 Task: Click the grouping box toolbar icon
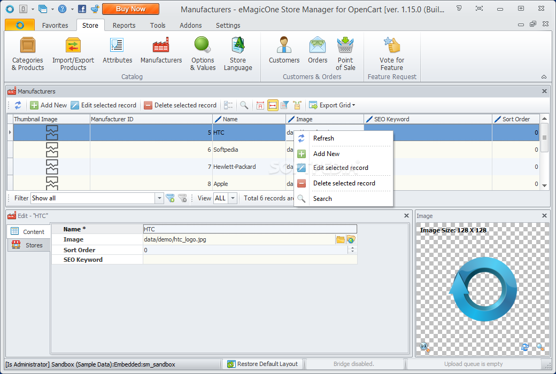297,105
